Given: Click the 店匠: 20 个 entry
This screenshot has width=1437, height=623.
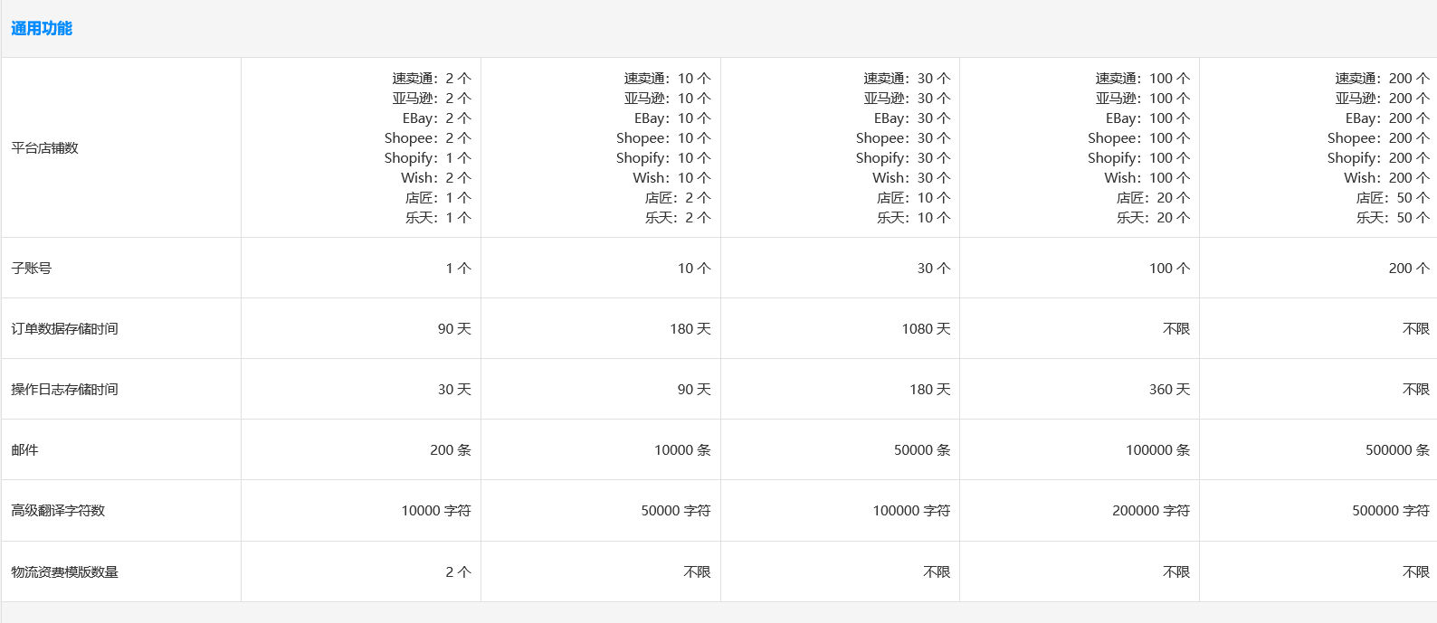Looking at the screenshot, I should click(x=1154, y=198).
